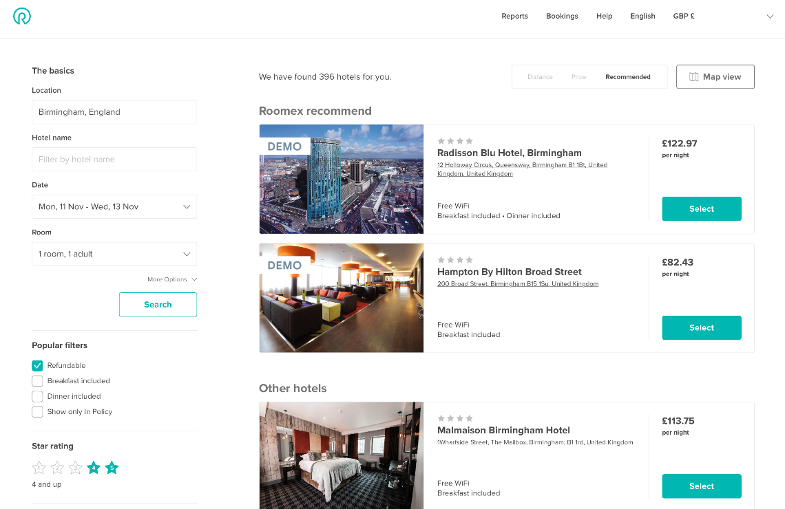Open the Date range dropdown
The image size is (785, 509).
(x=114, y=206)
